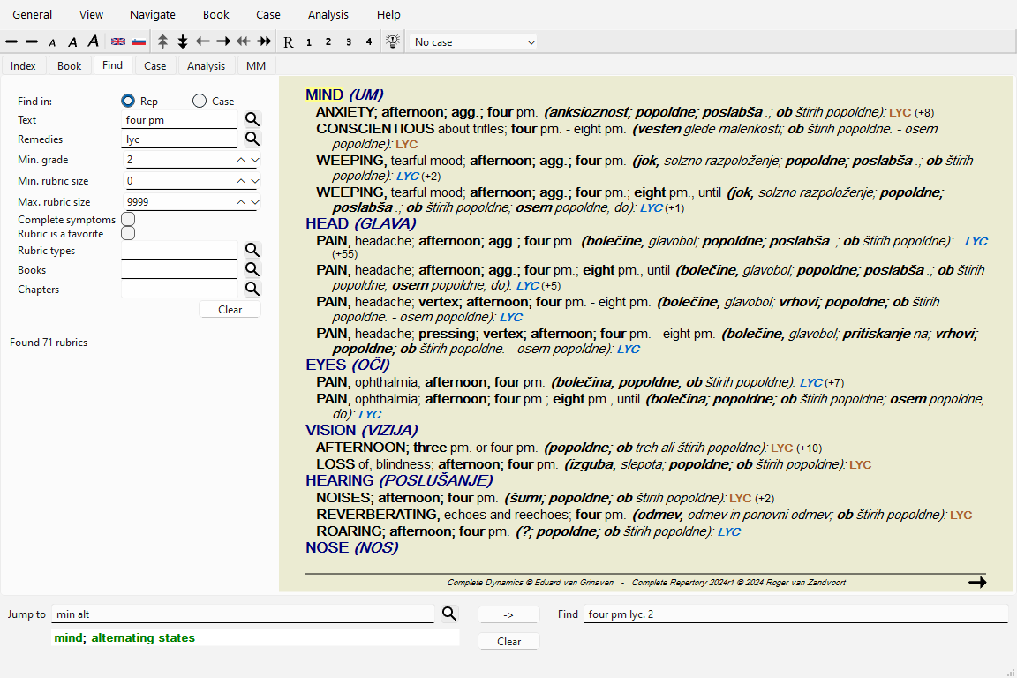Increase the Min. grade value

coord(241,160)
